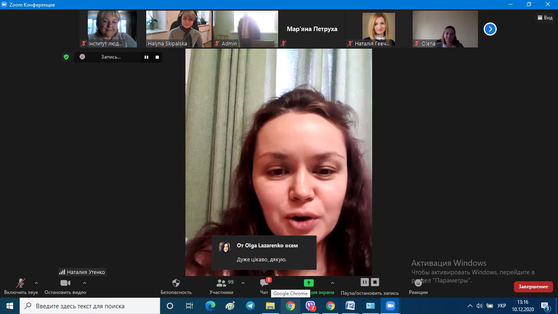
Task: Show next participants with blue arrow
Action: point(490,29)
